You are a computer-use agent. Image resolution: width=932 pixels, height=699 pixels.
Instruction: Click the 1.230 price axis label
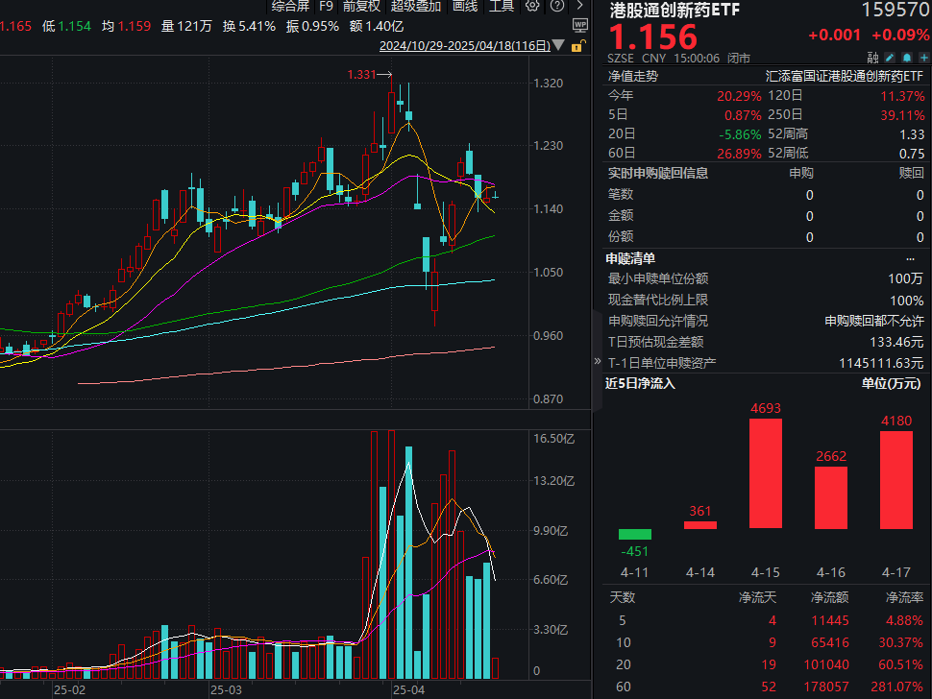click(548, 146)
